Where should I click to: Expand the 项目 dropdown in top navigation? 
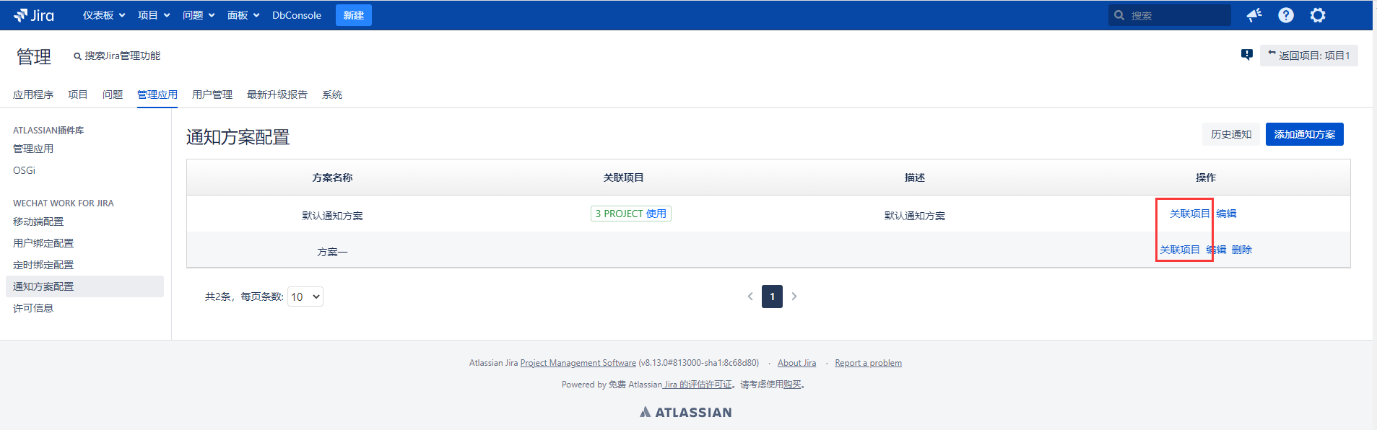click(x=153, y=15)
